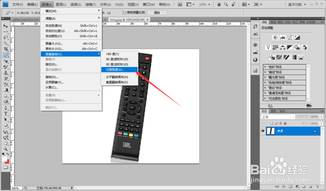This screenshot has height=191, width=326.
Task: Open the Info panel icon in the dock
Action: 255,60
